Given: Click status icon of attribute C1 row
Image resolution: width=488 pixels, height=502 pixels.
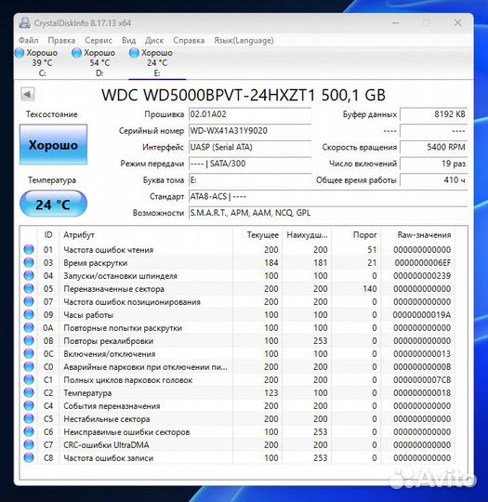Looking at the screenshot, I should tap(29, 379).
